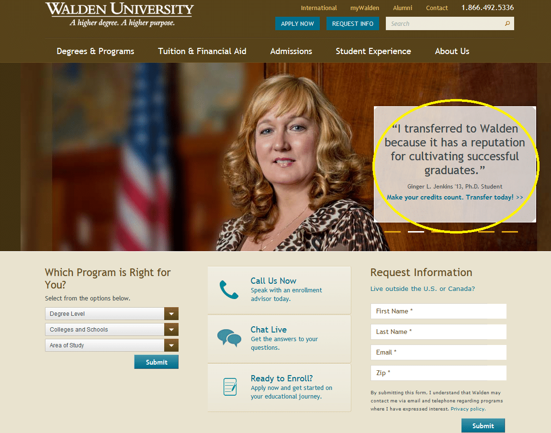The height and width of the screenshot is (433, 551).
Task: Open the Area of Study dropdown
Action: point(112,345)
